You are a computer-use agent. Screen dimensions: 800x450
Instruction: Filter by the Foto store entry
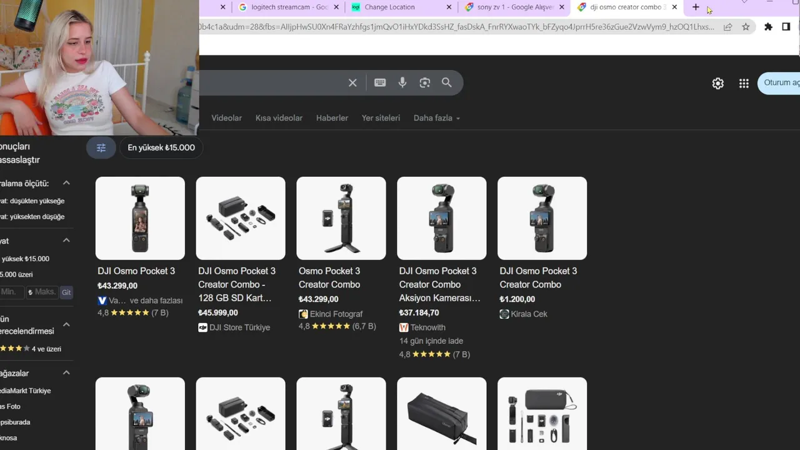point(10,406)
